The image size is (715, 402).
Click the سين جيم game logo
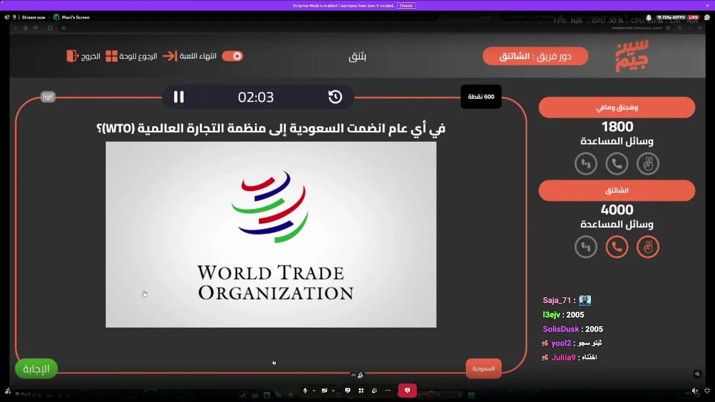tap(632, 56)
